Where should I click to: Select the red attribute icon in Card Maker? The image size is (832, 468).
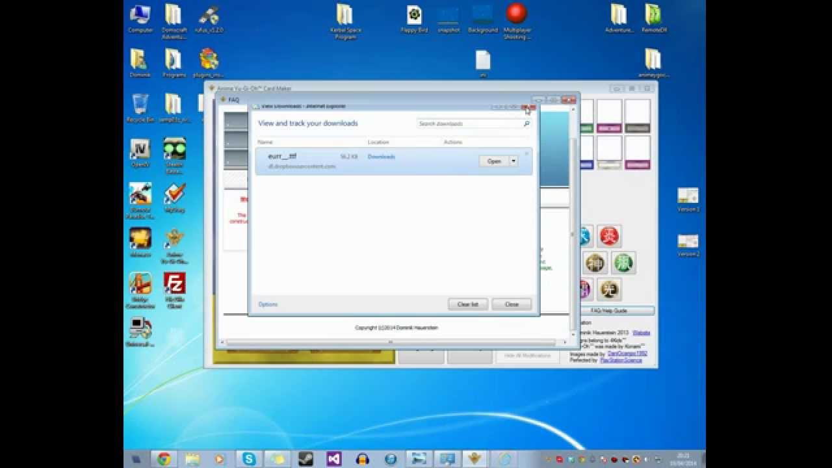click(x=609, y=236)
